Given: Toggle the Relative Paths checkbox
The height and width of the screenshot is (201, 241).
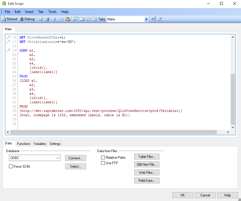Looking at the screenshot, I should [x=103, y=158].
